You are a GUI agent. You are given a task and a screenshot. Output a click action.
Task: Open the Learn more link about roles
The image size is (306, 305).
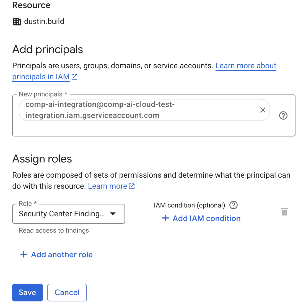[108, 186]
